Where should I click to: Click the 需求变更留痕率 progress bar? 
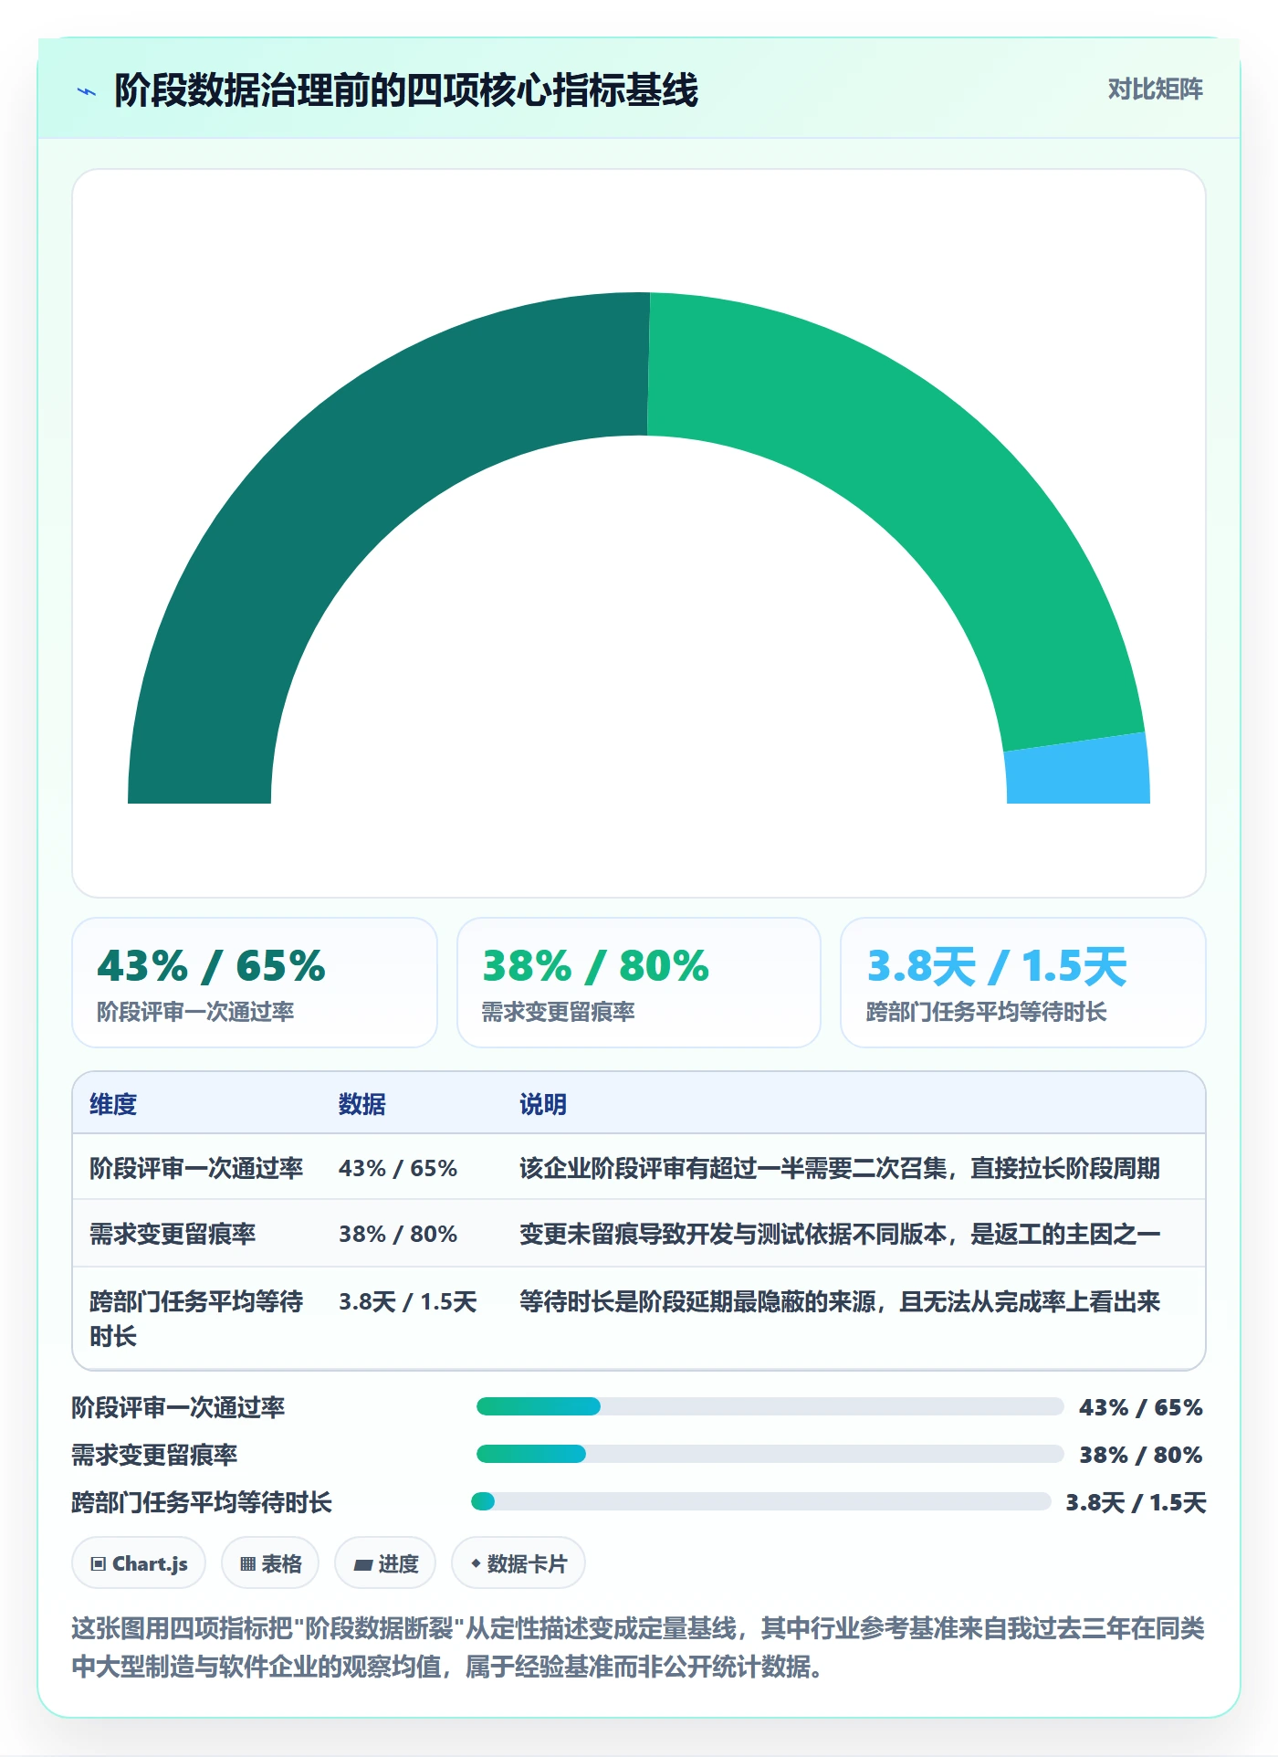click(770, 1454)
